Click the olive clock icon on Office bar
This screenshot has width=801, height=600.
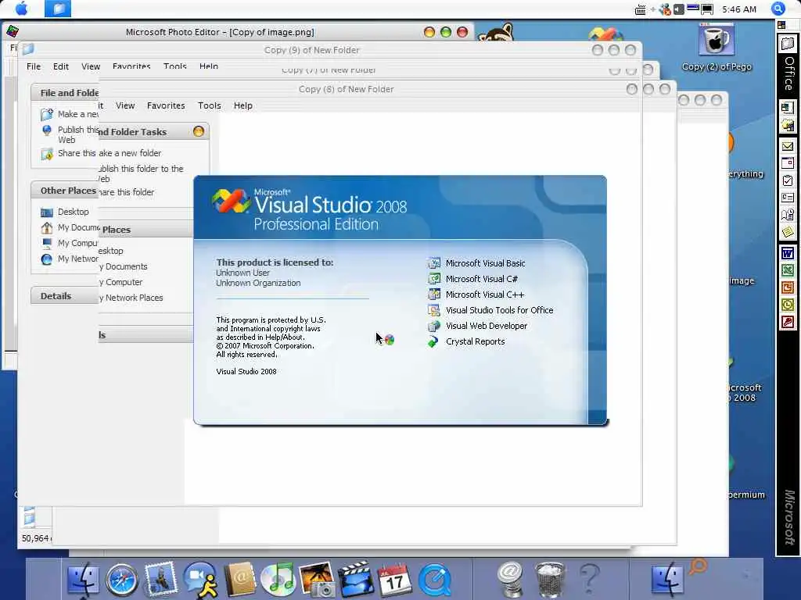point(787,305)
